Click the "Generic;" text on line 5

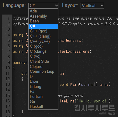(75, 41)
